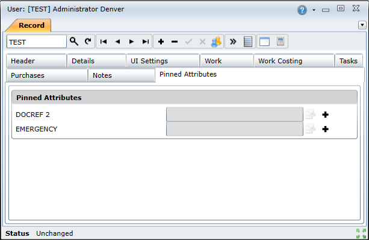
Task: Click the search magnifier icon
Action: coord(74,42)
